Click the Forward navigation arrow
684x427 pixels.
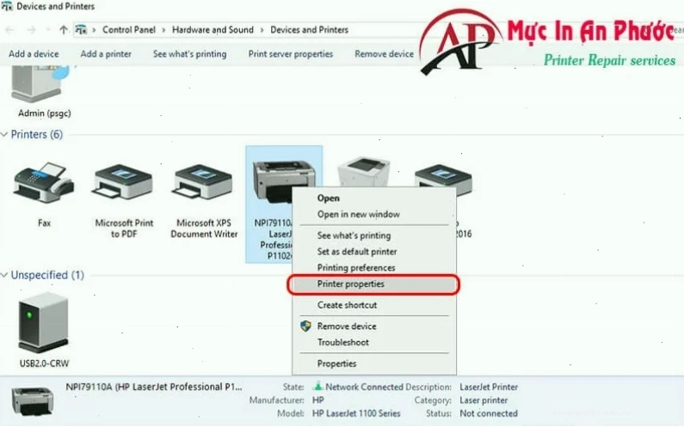point(31,29)
